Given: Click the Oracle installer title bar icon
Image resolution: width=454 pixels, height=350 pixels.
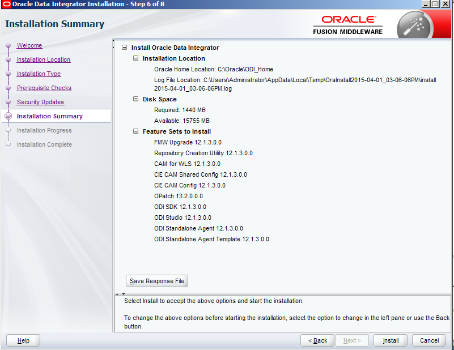Looking at the screenshot, I should (6, 5).
